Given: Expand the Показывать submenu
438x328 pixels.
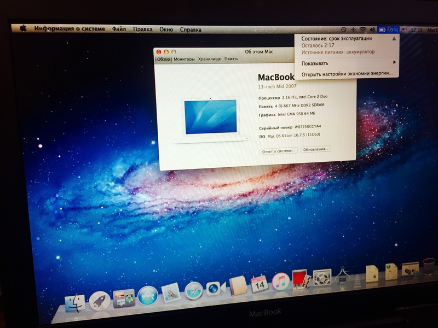Looking at the screenshot, I should (x=347, y=63).
